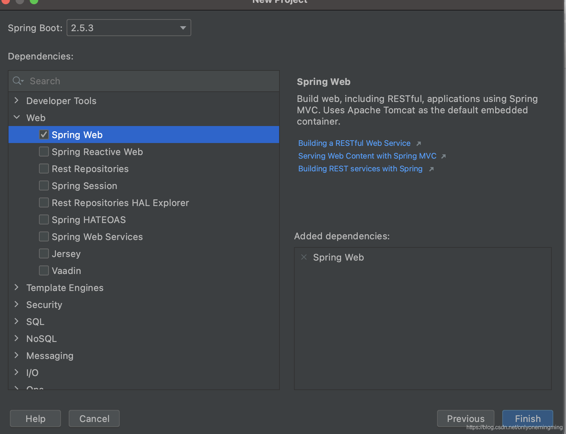566x434 pixels.
Task: Click Finish to create the project
Action: tap(528, 419)
